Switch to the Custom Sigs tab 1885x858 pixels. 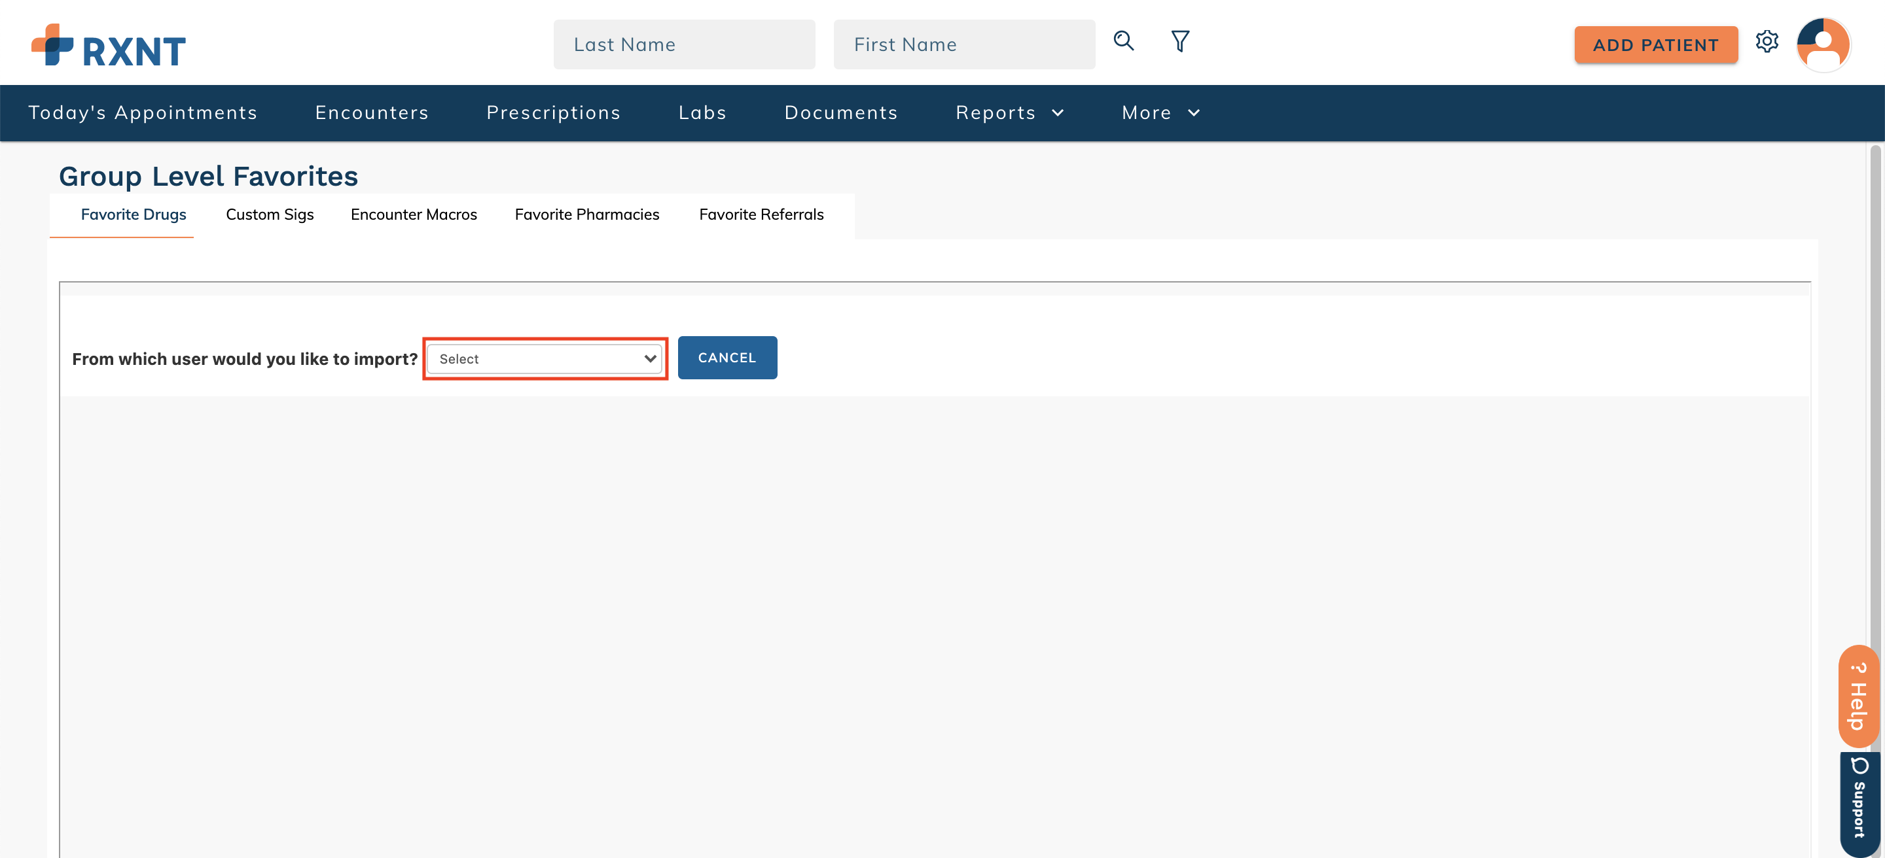click(269, 215)
